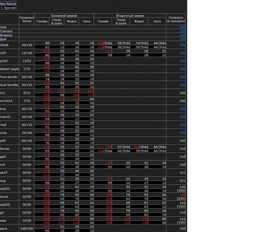Click the awp weapon name
Viewport: 268px width, 232px height.
click(x=3, y=221)
